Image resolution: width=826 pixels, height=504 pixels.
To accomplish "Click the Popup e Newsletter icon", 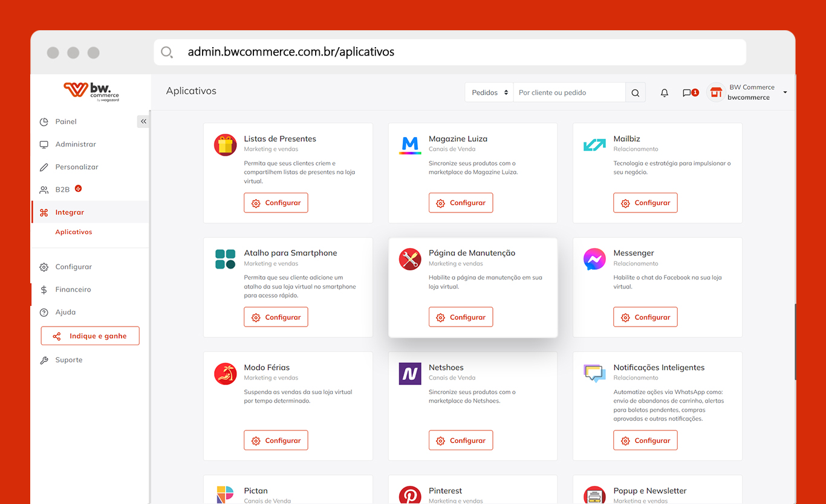I will point(594,495).
